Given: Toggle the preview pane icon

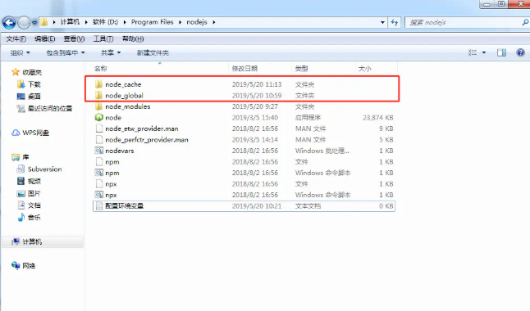Looking at the screenshot, I should point(501,52).
